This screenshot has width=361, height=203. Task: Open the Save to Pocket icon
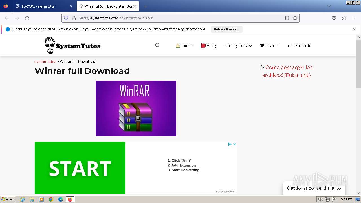tap(334, 18)
